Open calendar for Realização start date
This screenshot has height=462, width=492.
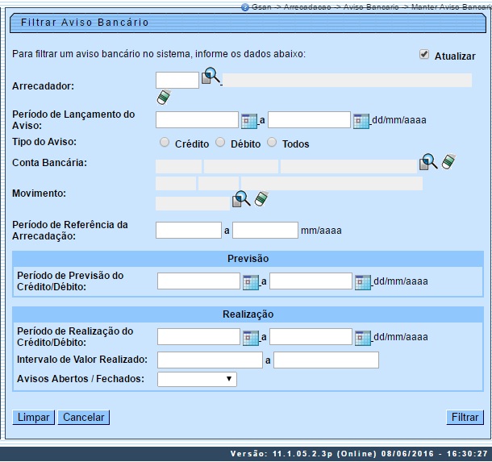point(251,338)
